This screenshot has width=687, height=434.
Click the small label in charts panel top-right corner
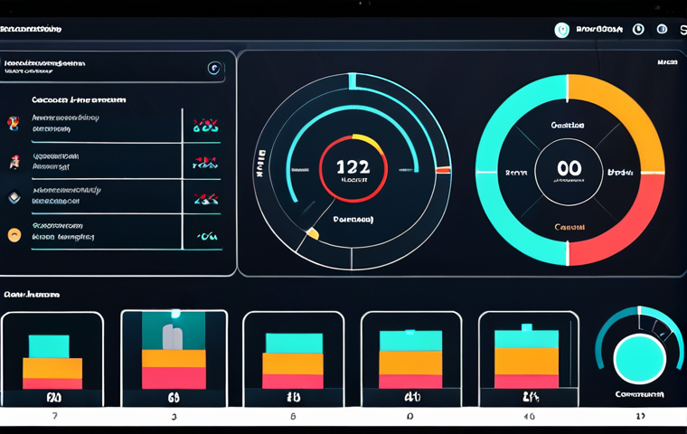click(x=667, y=62)
